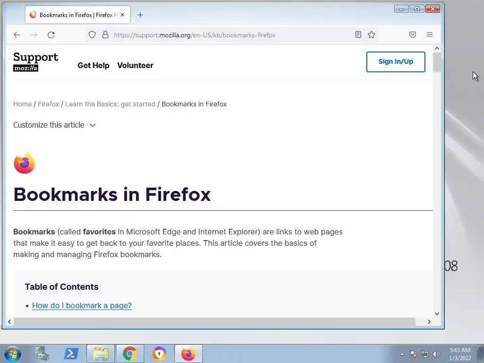Viewport: 484px width, 363px height.
Task: Click the Firefox logo image in article
Action: [25, 163]
